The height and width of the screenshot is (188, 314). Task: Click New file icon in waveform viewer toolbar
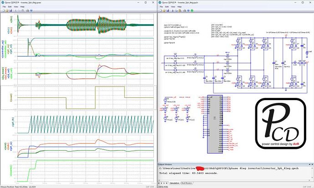3,11
